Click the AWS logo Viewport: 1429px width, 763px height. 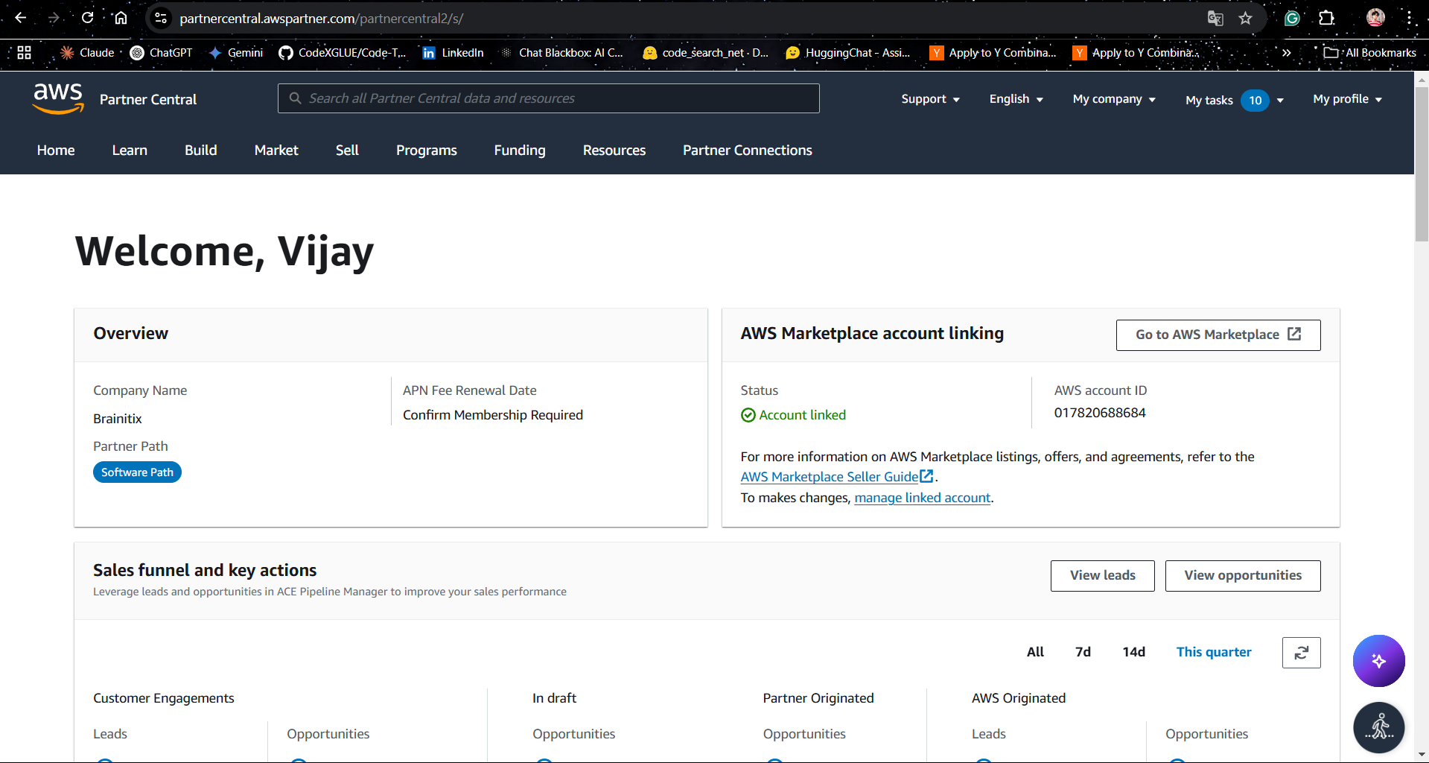[x=58, y=98]
